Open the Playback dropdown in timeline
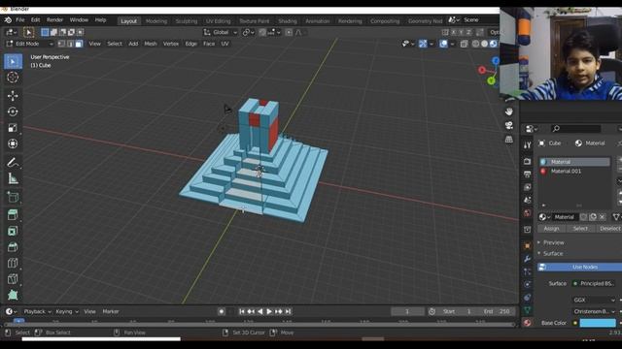 [38, 312]
